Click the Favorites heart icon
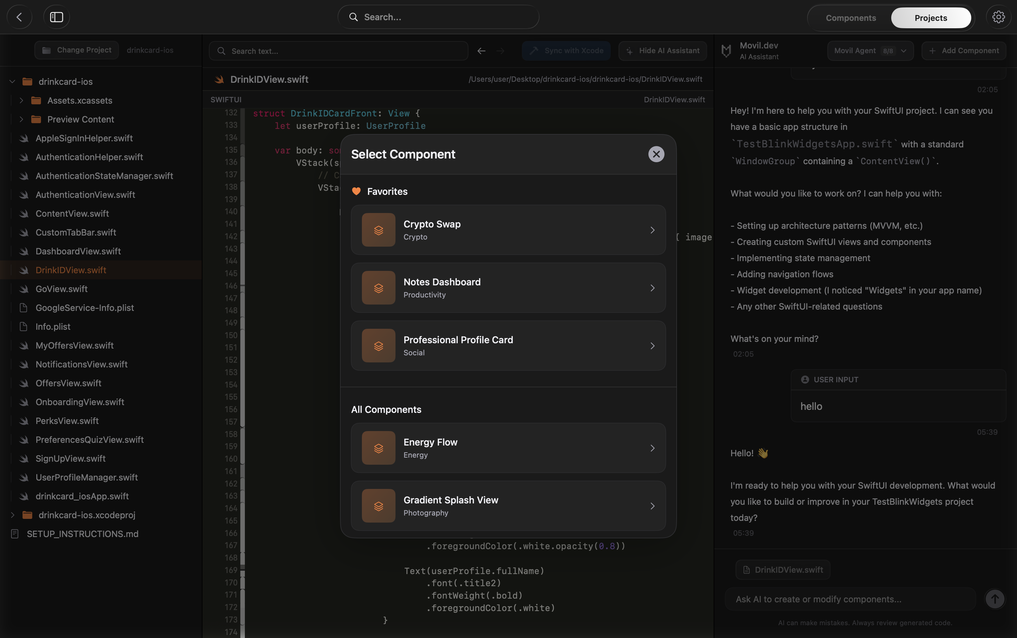The image size is (1017, 638). point(356,191)
